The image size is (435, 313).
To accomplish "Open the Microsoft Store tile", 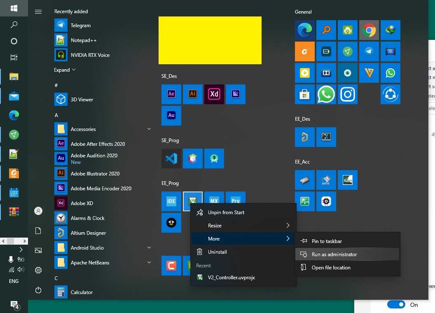I will pos(305,94).
